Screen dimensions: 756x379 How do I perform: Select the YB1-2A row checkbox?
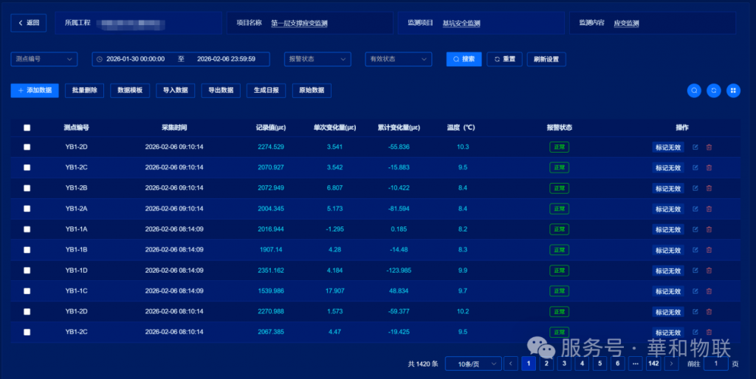pyautogui.click(x=27, y=209)
